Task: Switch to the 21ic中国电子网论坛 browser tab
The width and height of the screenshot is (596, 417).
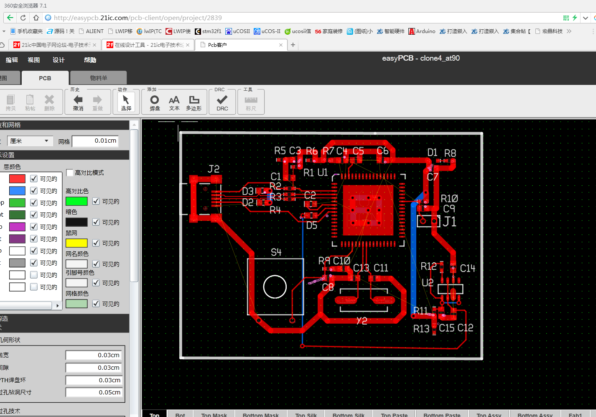Action: pyautogui.click(x=54, y=45)
